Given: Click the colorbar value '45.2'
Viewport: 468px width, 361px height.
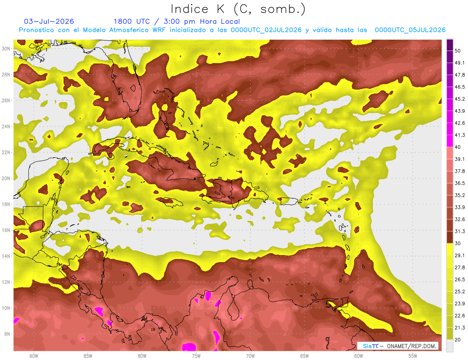Looking at the screenshot, I should coord(460,99).
